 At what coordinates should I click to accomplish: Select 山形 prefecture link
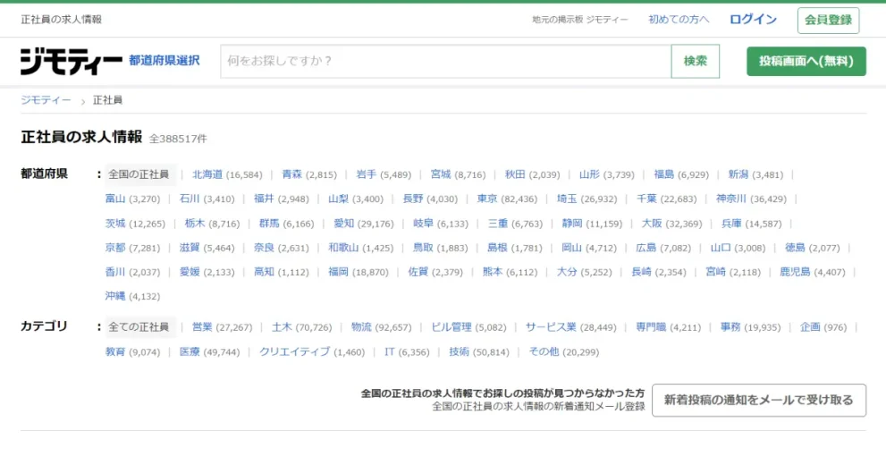[x=589, y=174]
